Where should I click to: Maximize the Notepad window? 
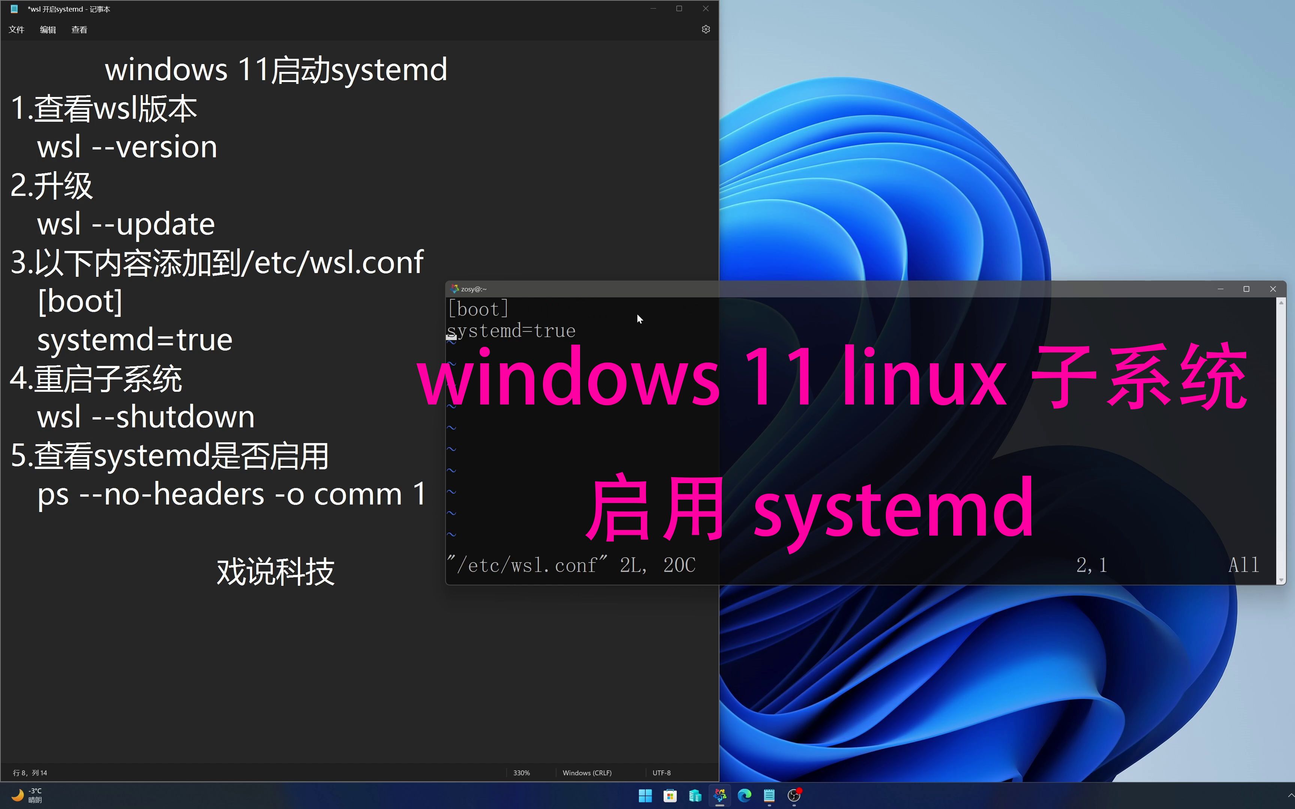point(679,9)
